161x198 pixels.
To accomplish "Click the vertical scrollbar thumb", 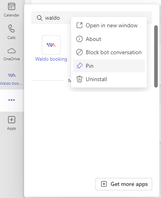I will coord(156,56).
